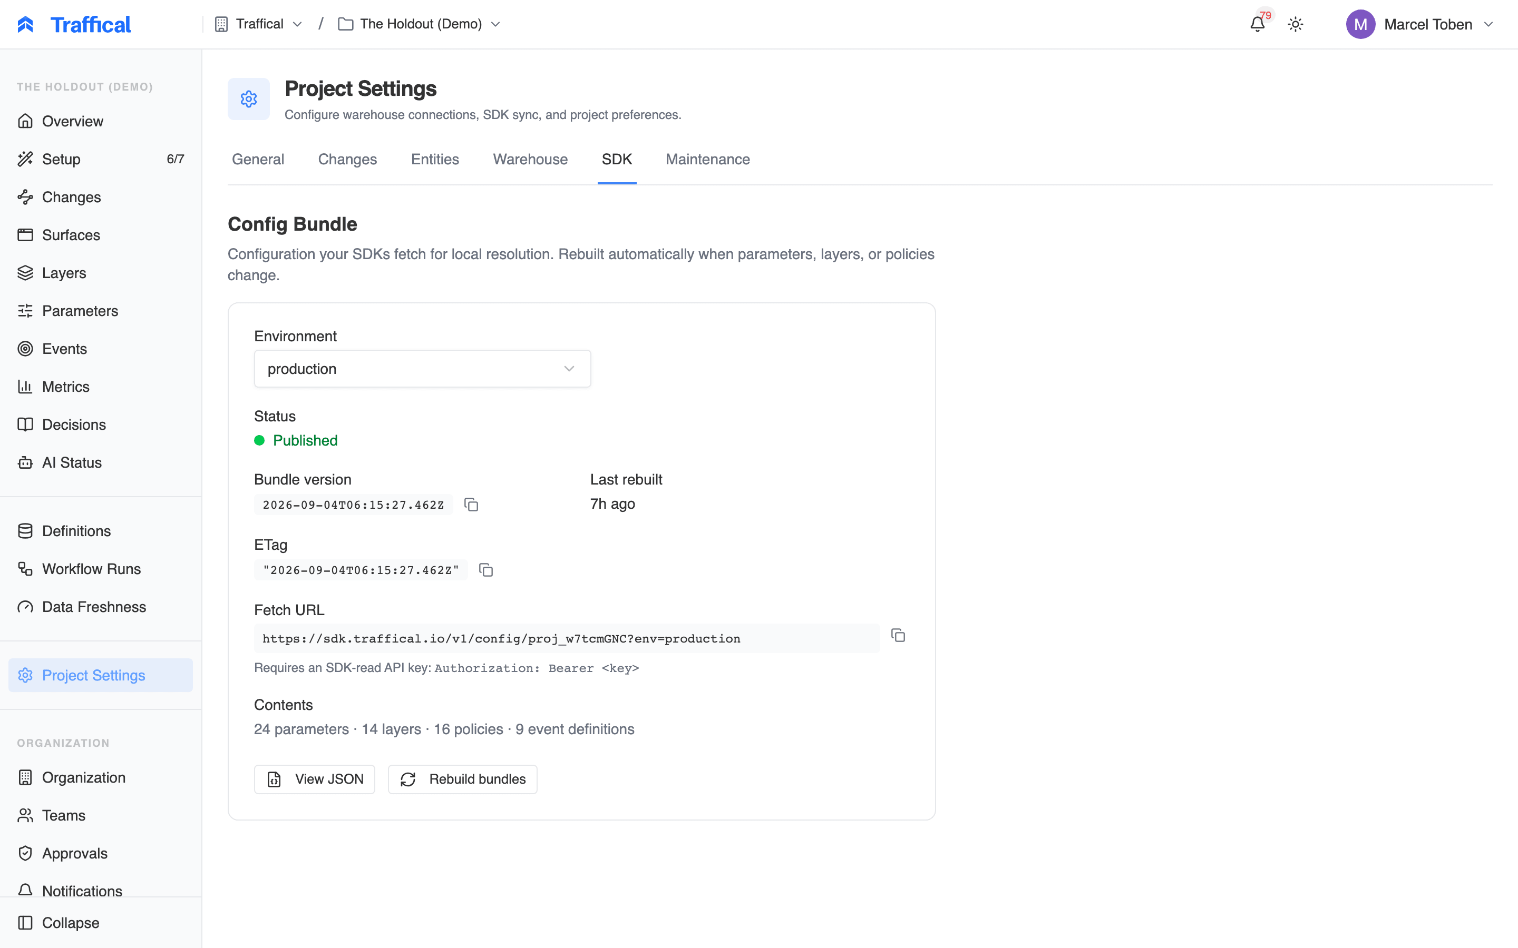Click the View JSON button

click(x=314, y=779)
